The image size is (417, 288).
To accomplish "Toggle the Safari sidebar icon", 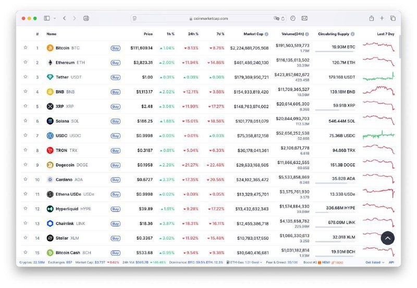I will (47, 18).
